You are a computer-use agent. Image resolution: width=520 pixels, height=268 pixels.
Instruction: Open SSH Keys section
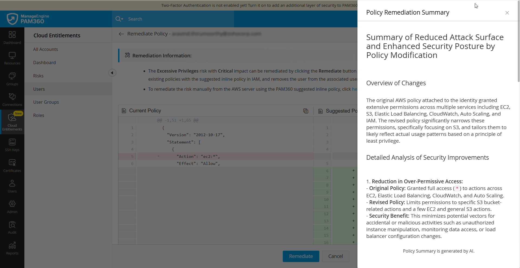tap(12, 145)
